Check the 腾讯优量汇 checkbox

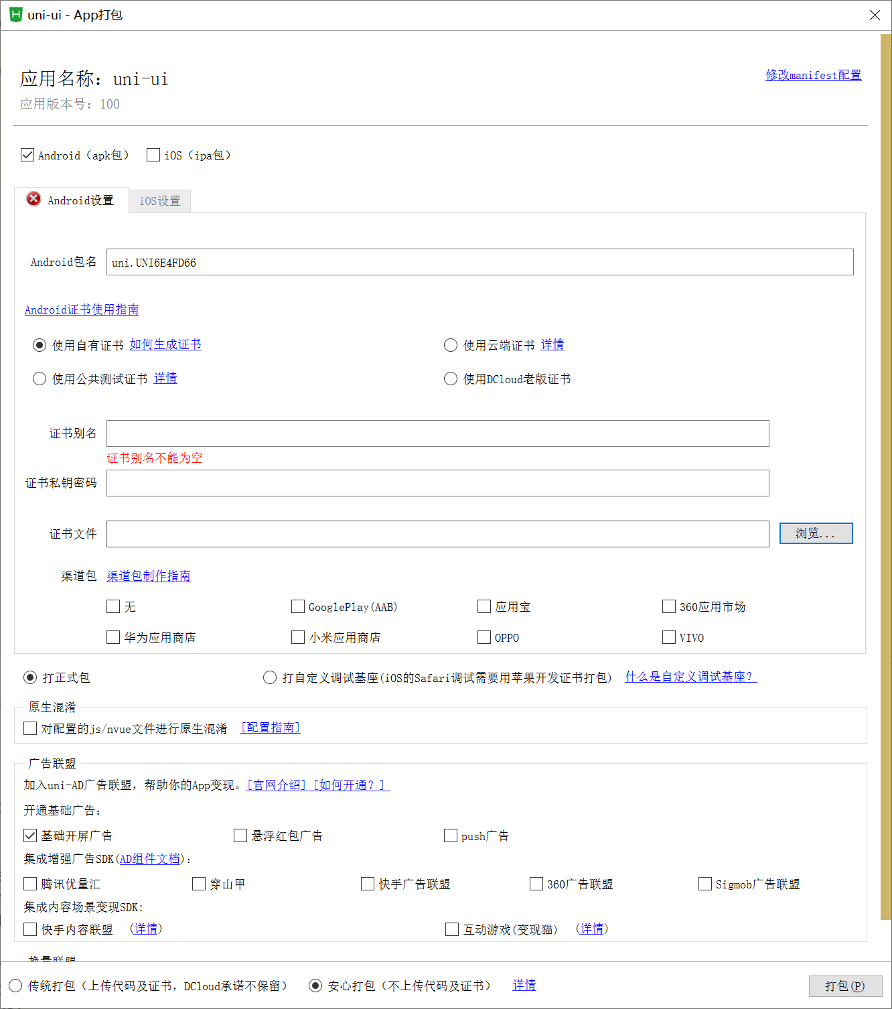[x=30, y=884]
